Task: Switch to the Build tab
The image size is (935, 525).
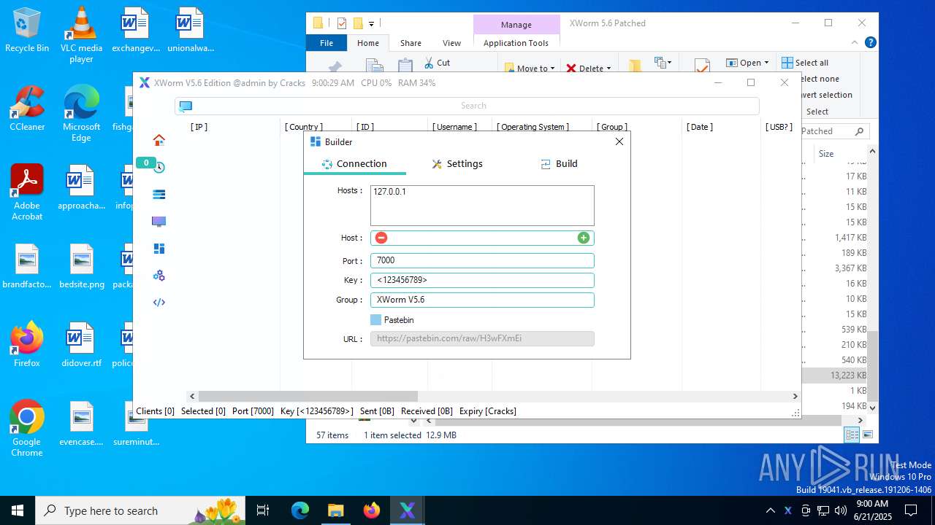Action: (559, 164)
